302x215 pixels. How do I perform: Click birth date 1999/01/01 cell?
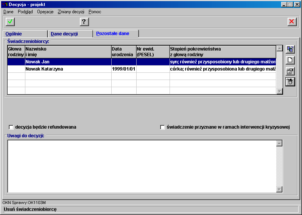coord(124,69)
